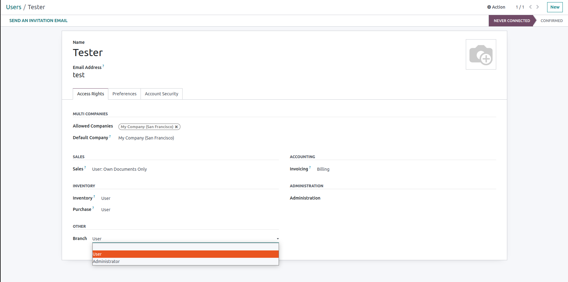Show help tooltip next to Inventory

[94, 196]
